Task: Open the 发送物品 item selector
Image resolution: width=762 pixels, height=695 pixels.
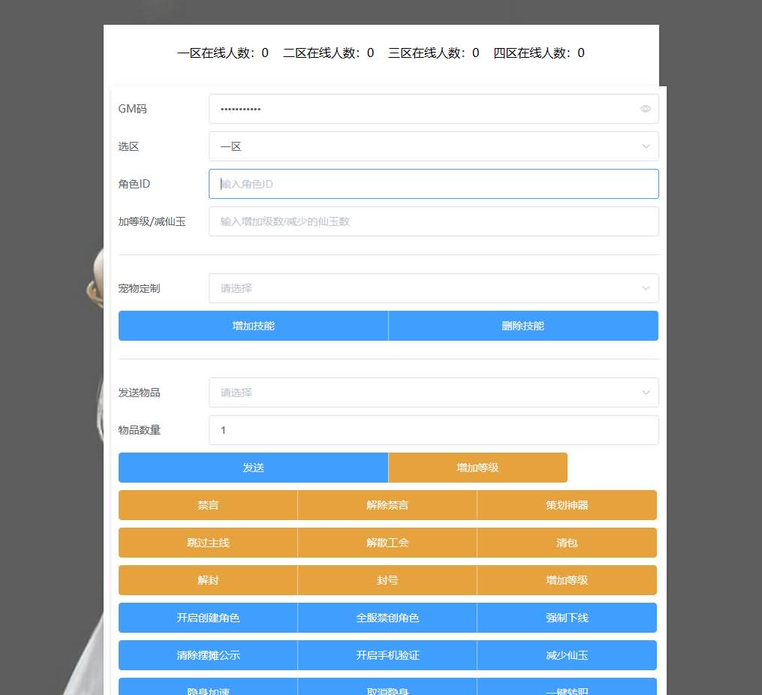Action: 433,393
